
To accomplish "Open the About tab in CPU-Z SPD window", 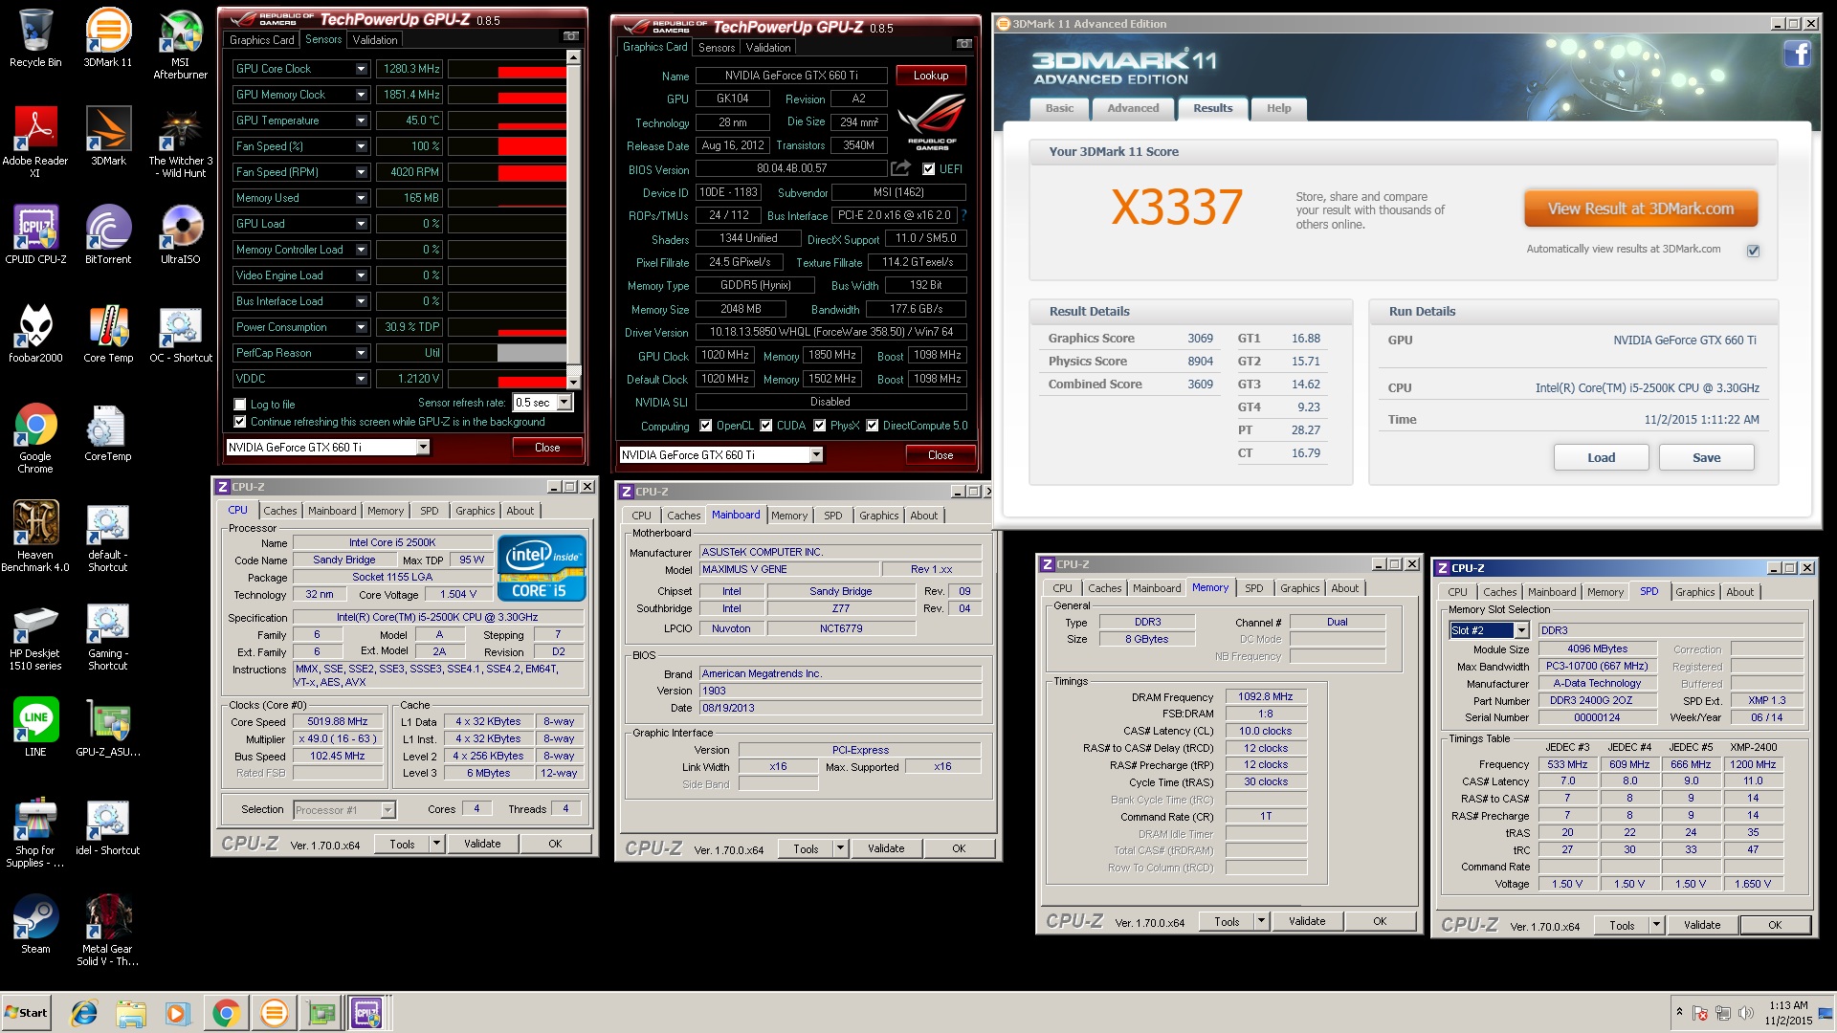I will [x=1739, y=592].
